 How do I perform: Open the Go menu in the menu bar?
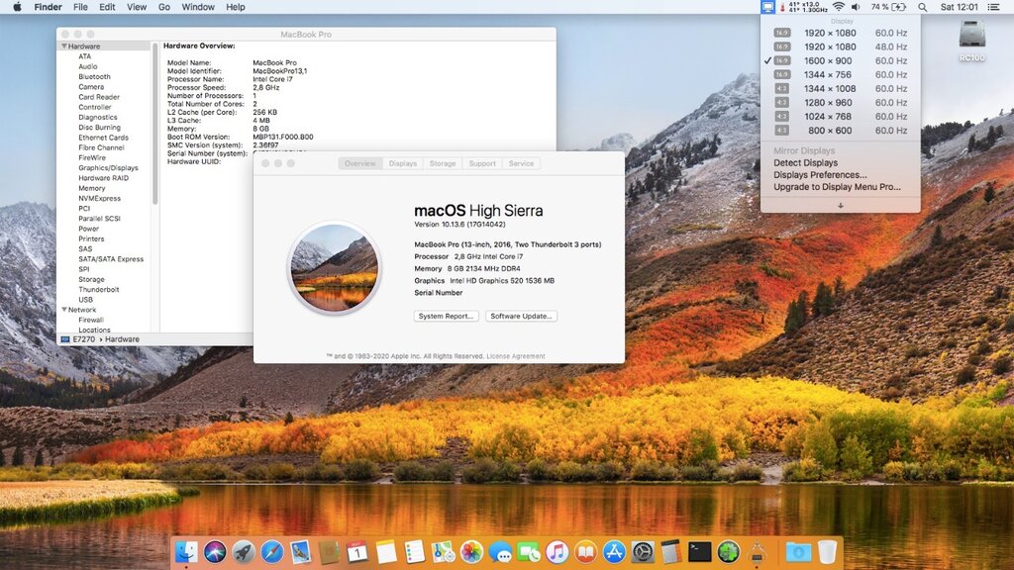click(x=164, y=7)
